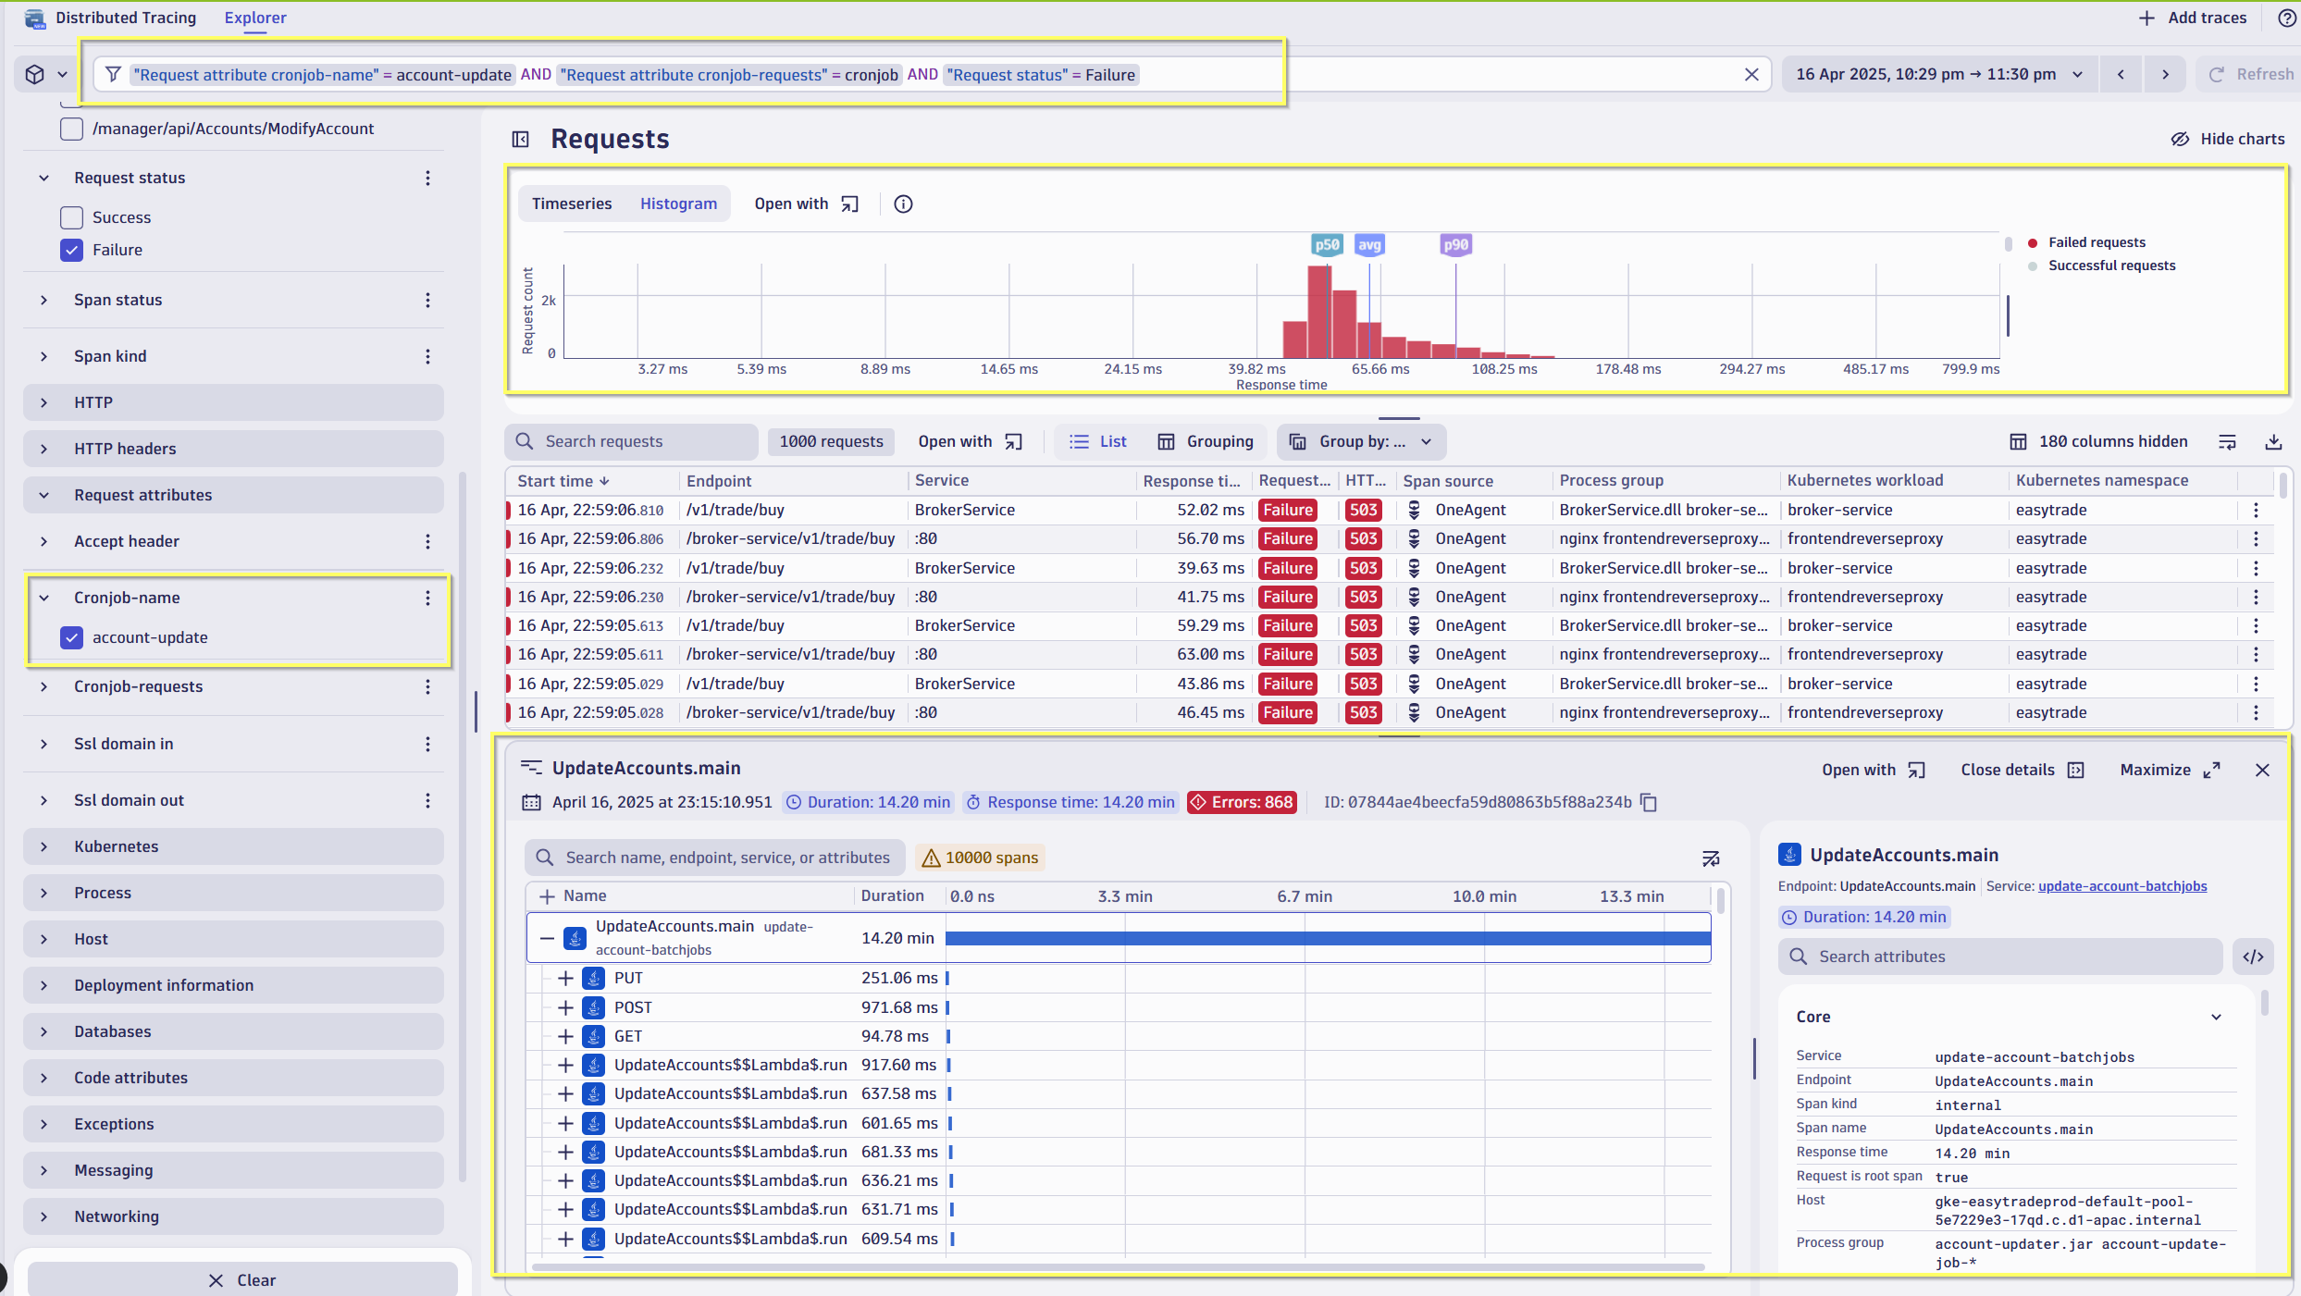The image size is (2301, 1296).
Task: Open the chart info icon
Action: (903, 204)
